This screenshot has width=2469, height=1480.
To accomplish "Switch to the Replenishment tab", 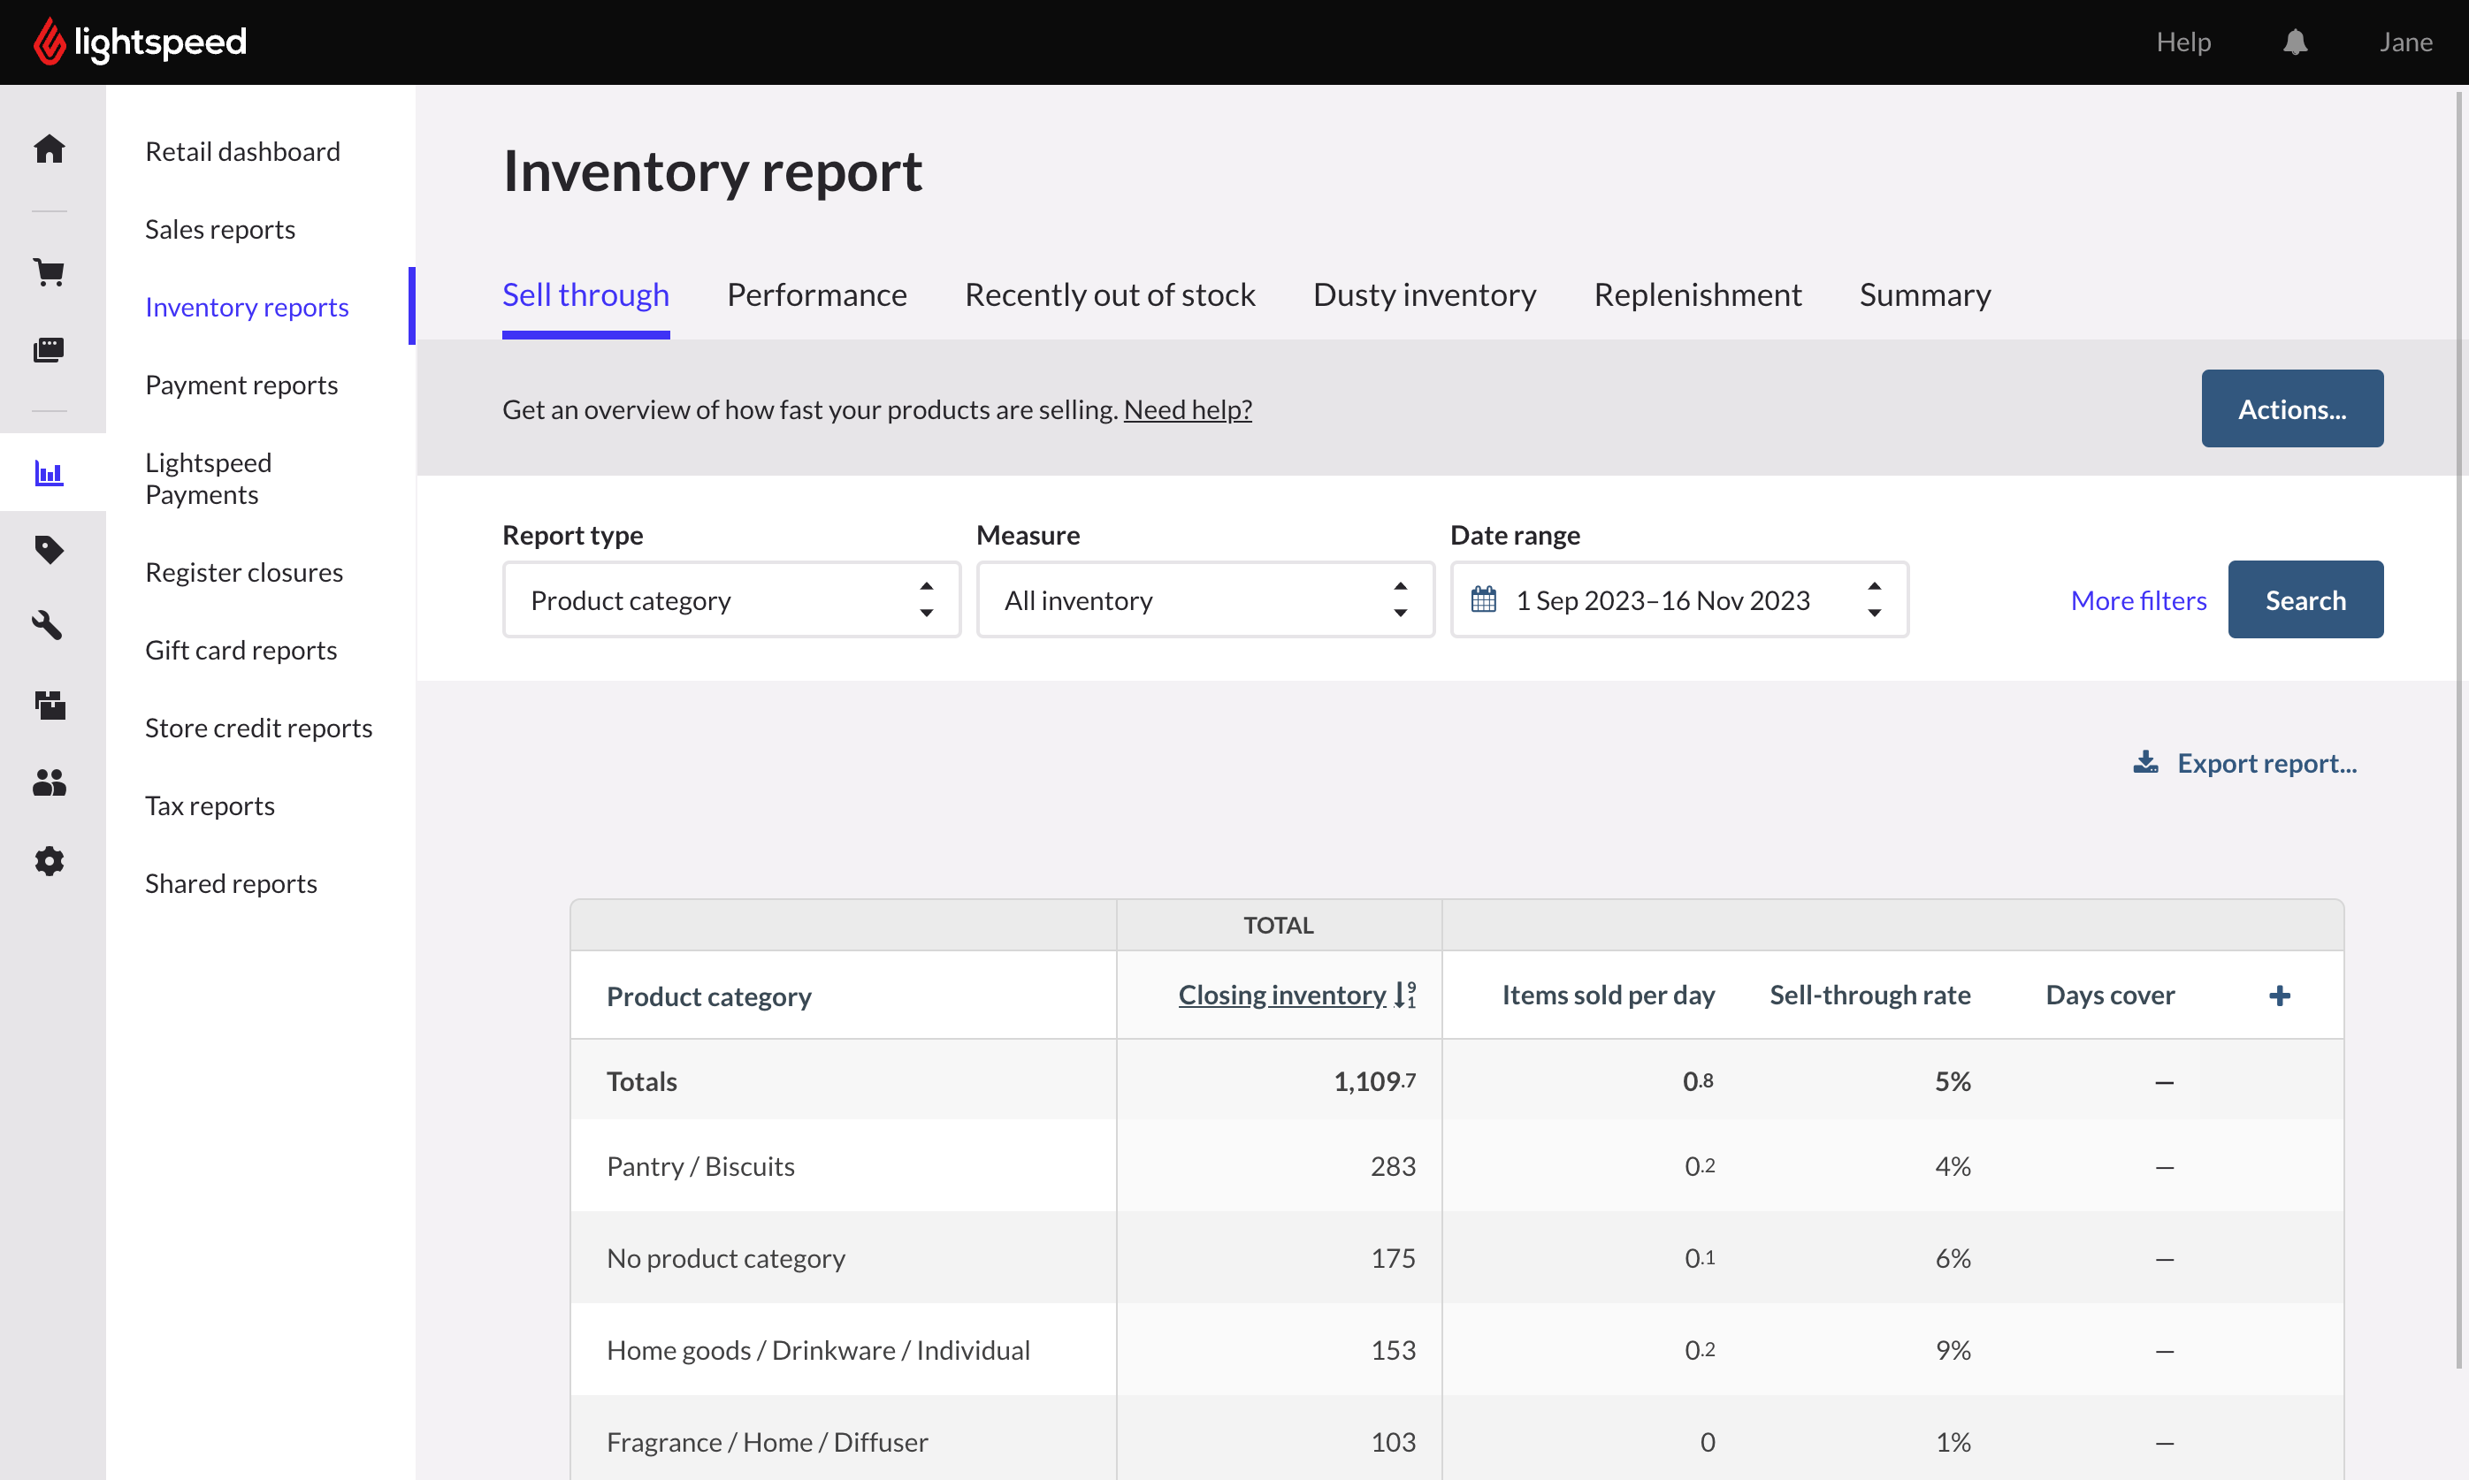I will coord(1698,294).
